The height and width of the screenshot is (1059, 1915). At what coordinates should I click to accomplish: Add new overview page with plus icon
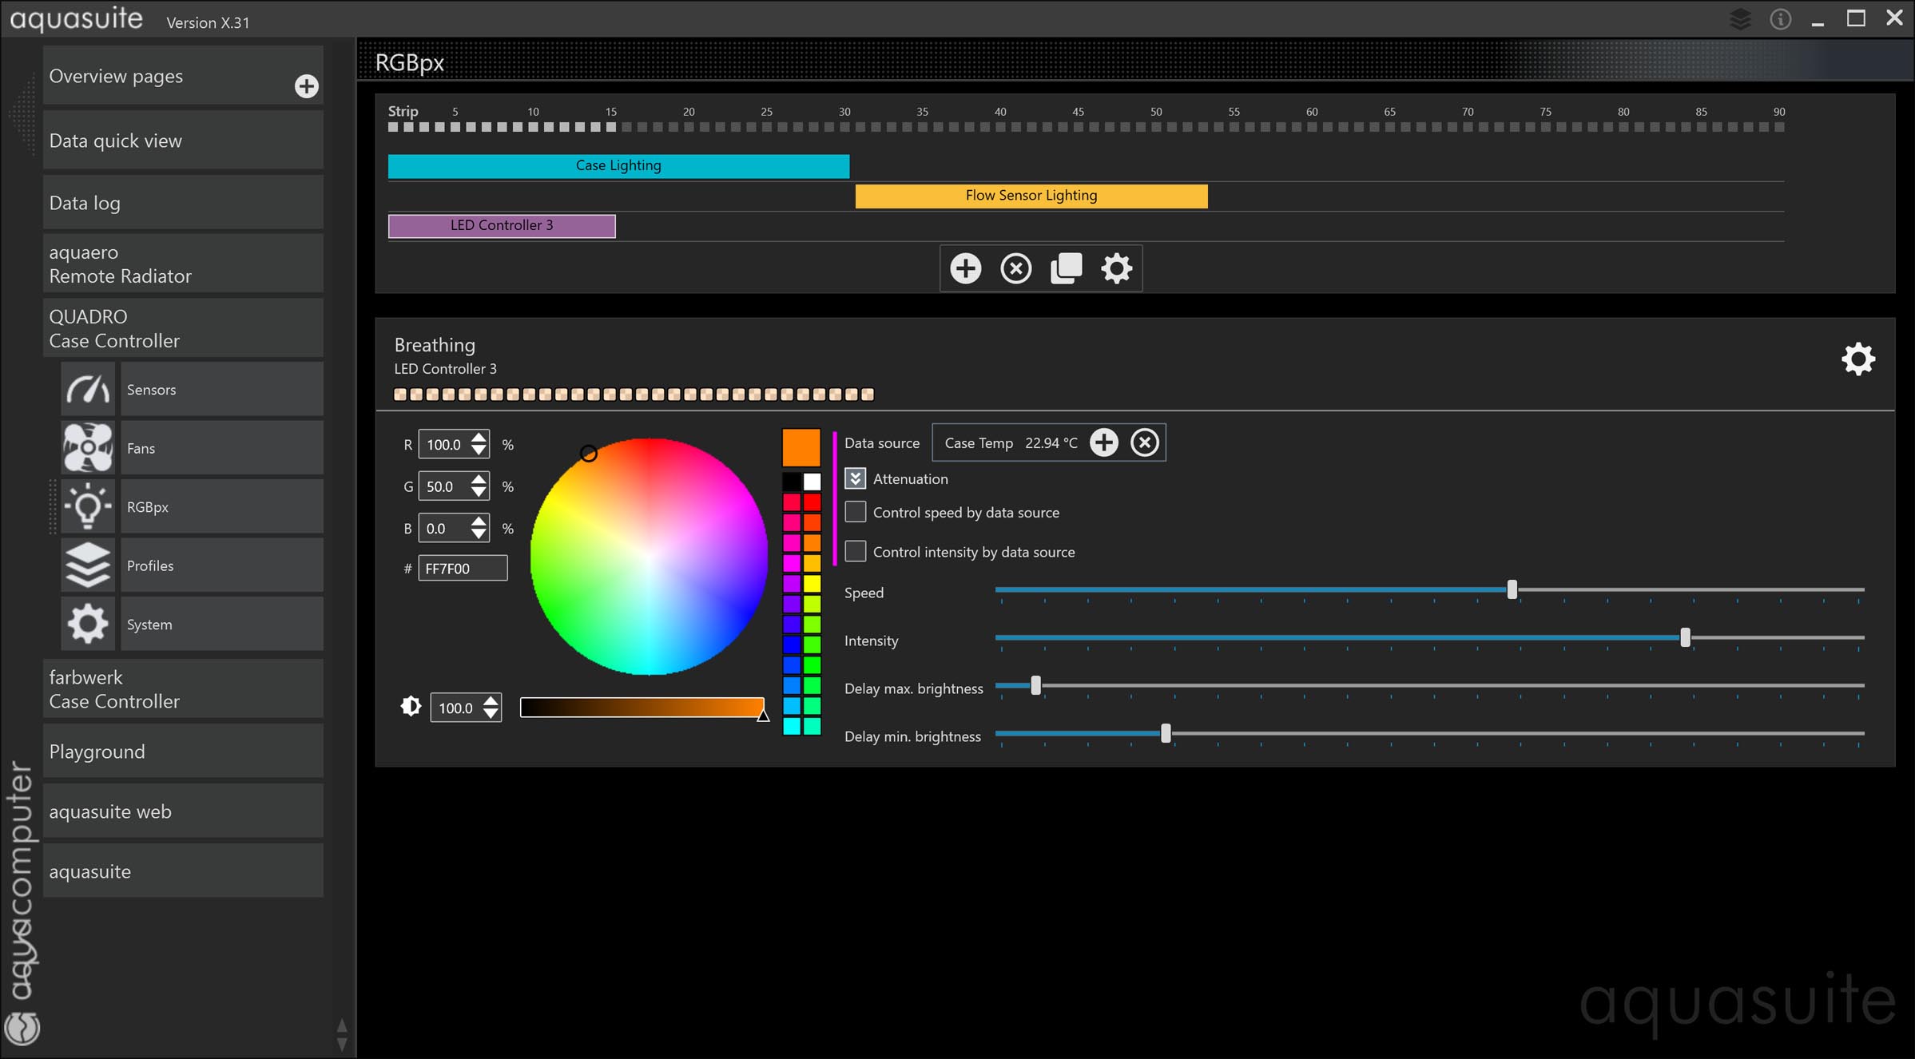pos(306,86)
